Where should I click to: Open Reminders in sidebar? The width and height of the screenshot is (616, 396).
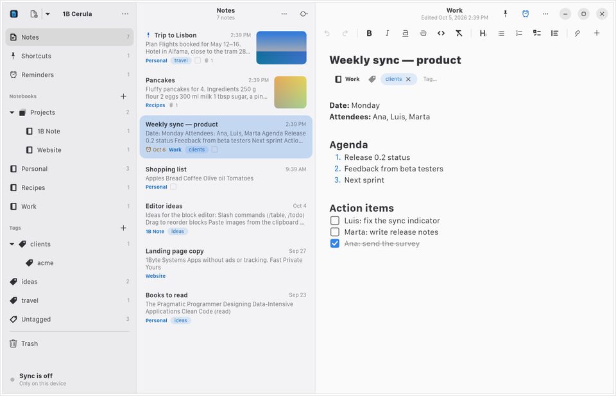(x=69, y=74)
